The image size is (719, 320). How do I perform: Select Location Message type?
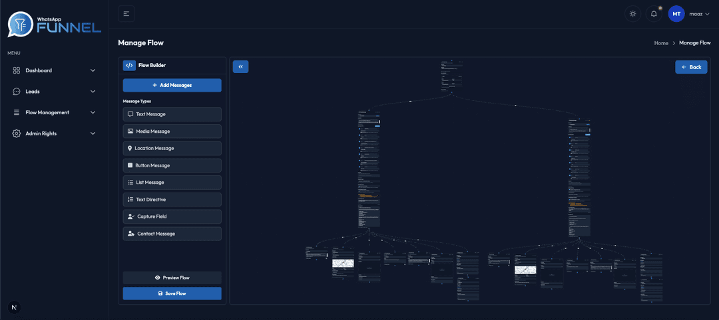(x=172, y=149)
